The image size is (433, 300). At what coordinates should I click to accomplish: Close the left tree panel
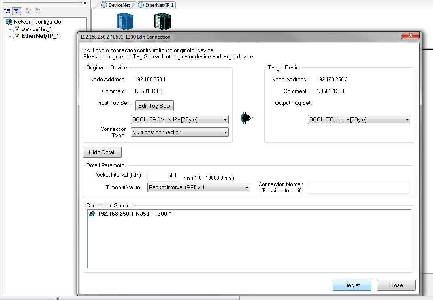[x=85, y=3]
